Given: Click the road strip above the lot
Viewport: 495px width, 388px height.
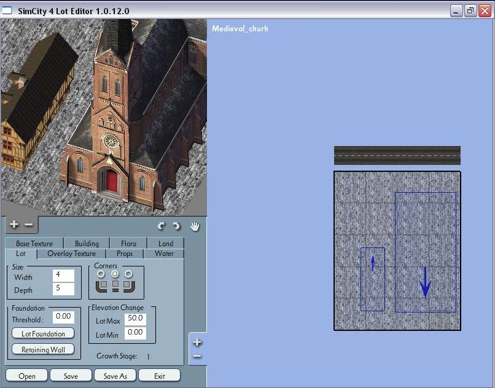Looking at the screenshot, I should coord(397,155).
